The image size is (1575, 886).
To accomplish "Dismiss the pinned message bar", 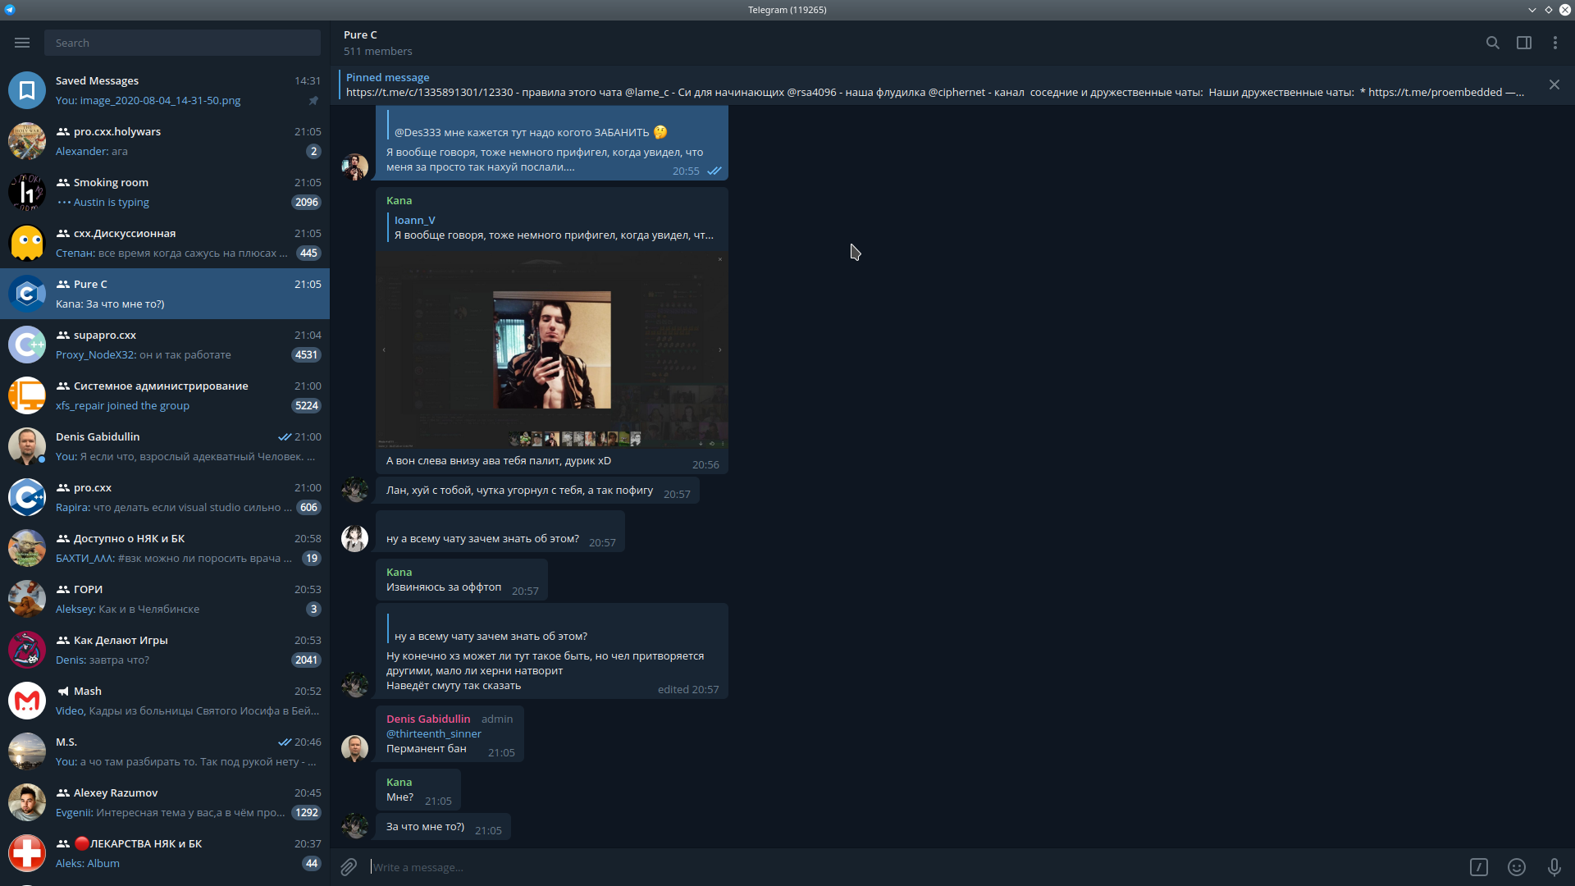I will pos(1554,84).
